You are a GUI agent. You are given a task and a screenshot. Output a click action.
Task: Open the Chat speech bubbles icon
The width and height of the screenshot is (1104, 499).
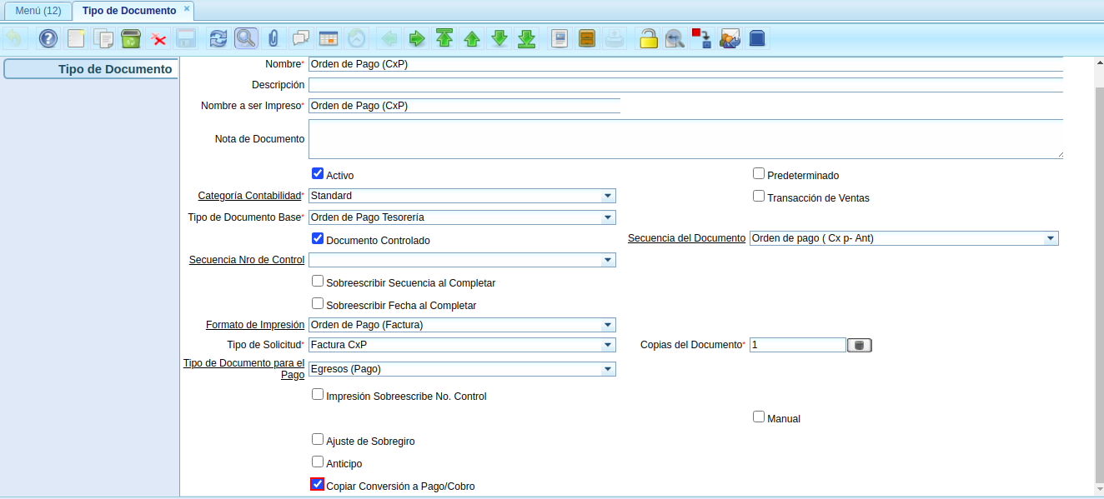click(x=300, y=38)
